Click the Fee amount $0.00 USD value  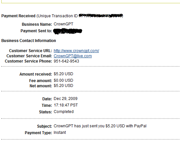pos(63,80)
